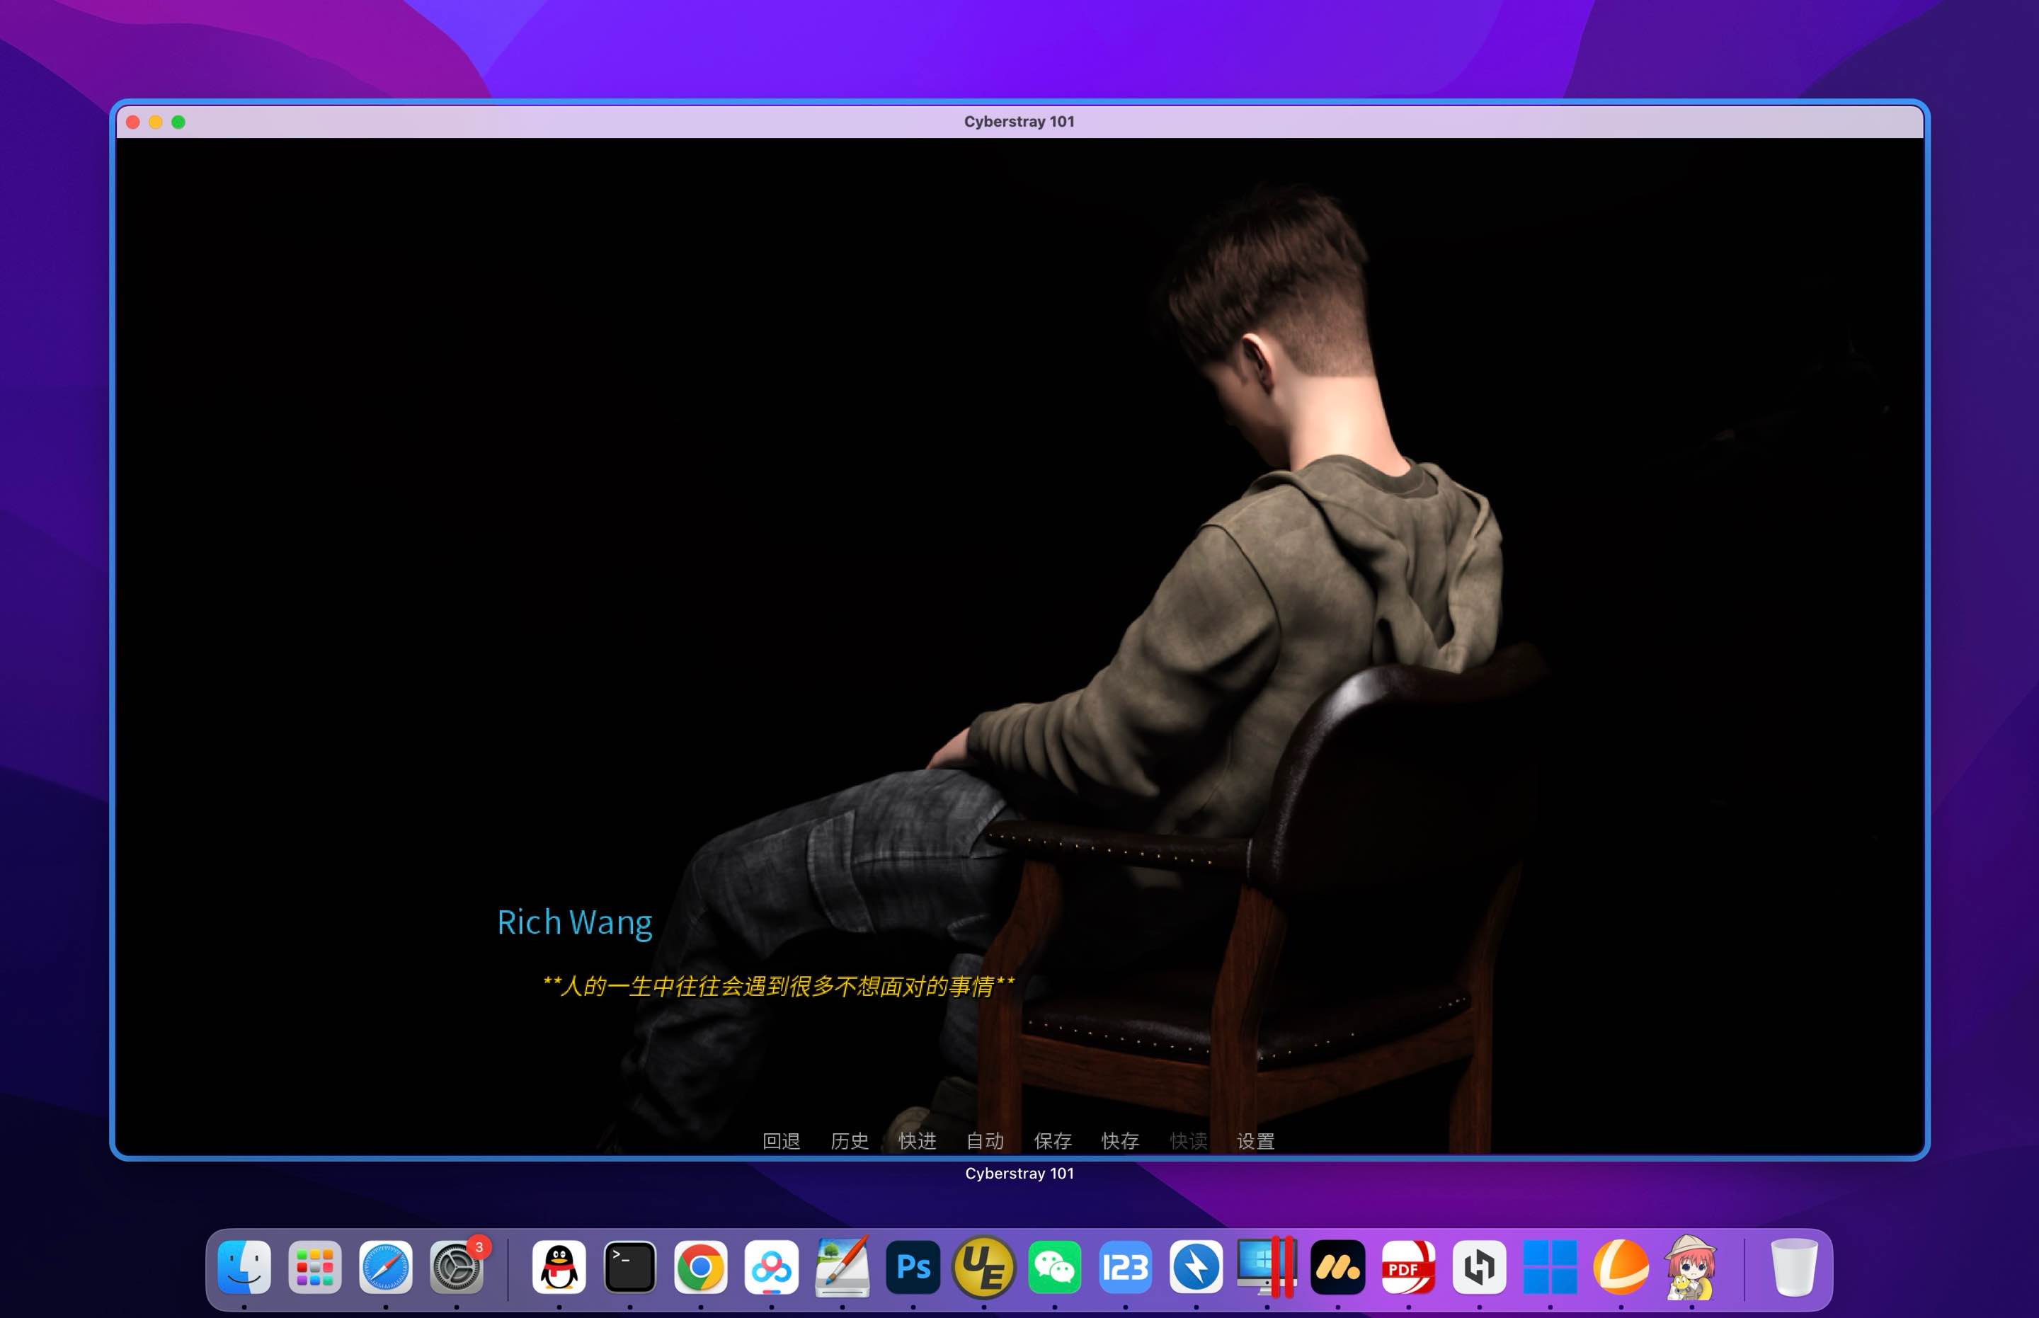
Task: Open Terminal from the dock
Action: [x=630, y=1266]
